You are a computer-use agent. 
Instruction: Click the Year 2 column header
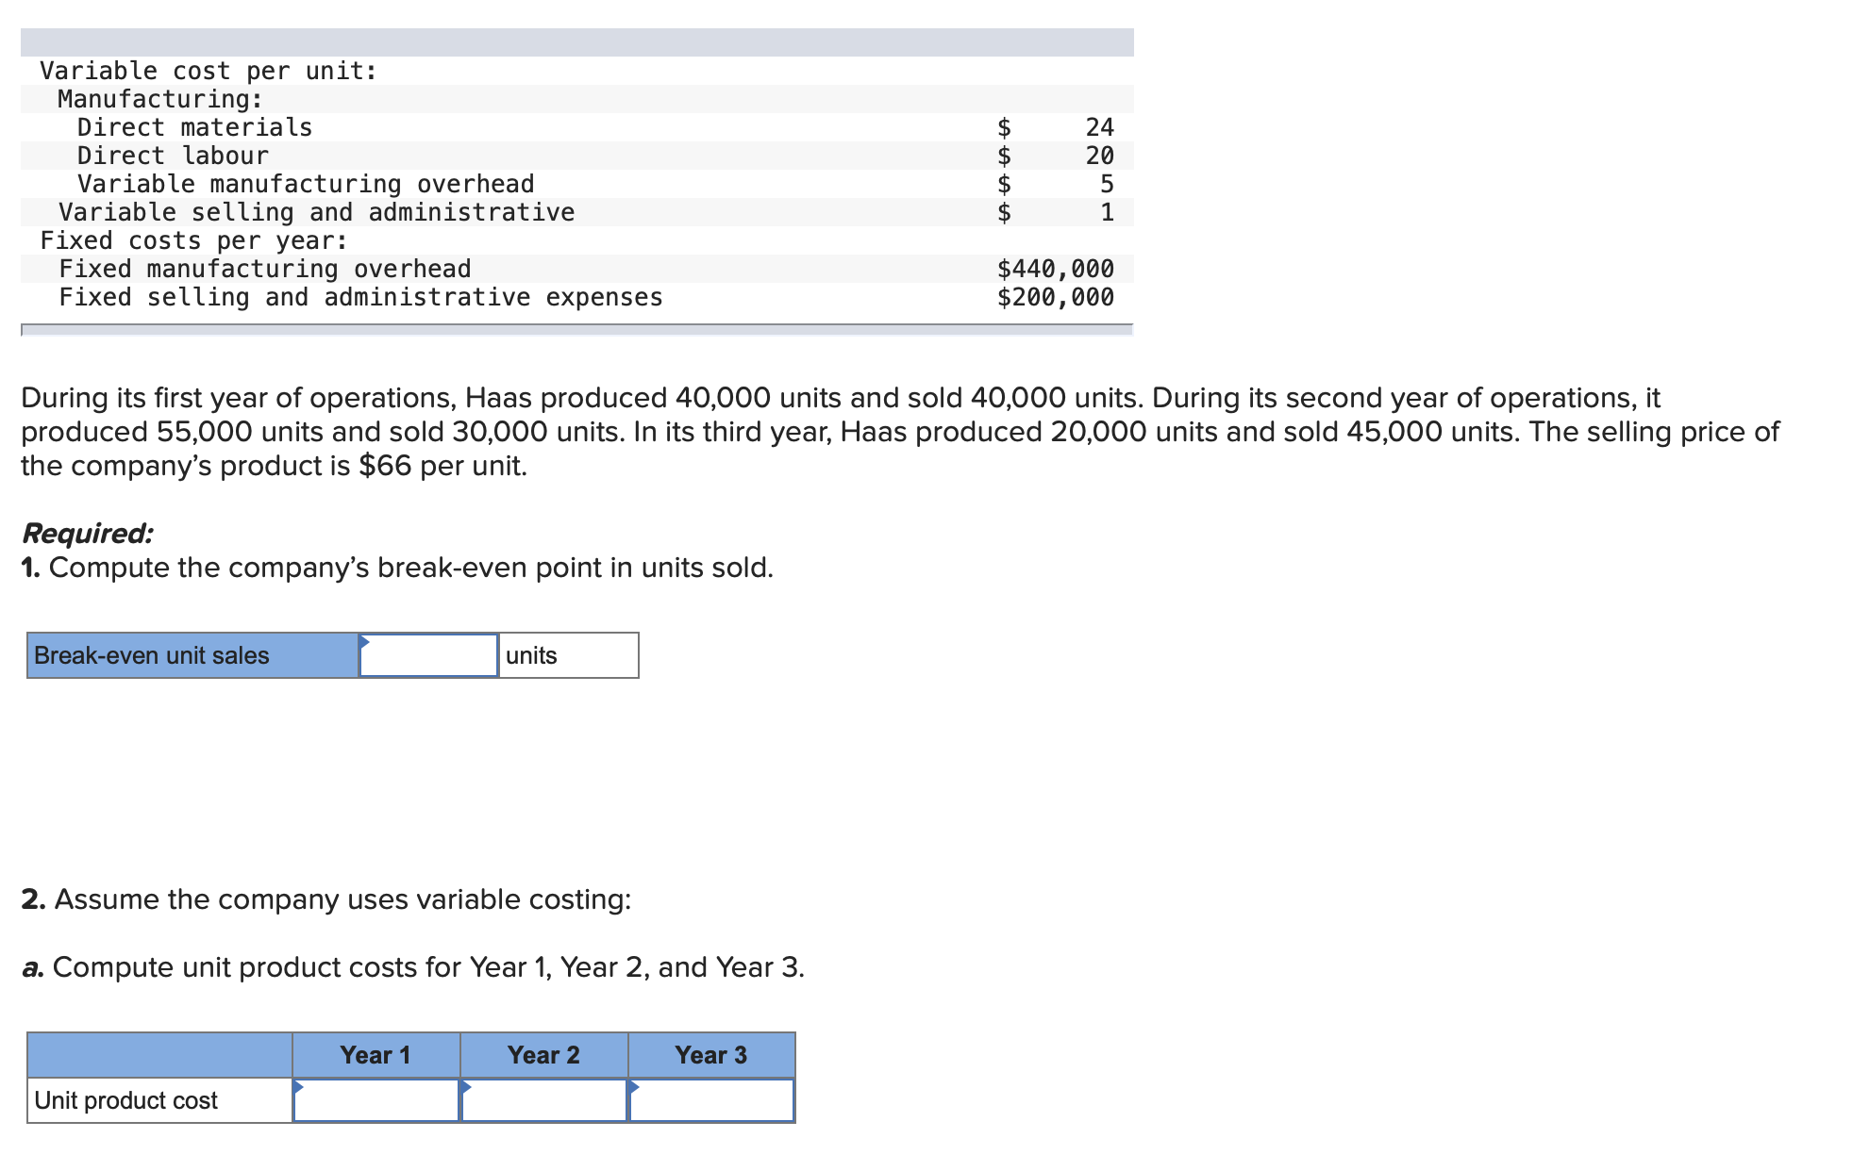(x=543, y=1055)
